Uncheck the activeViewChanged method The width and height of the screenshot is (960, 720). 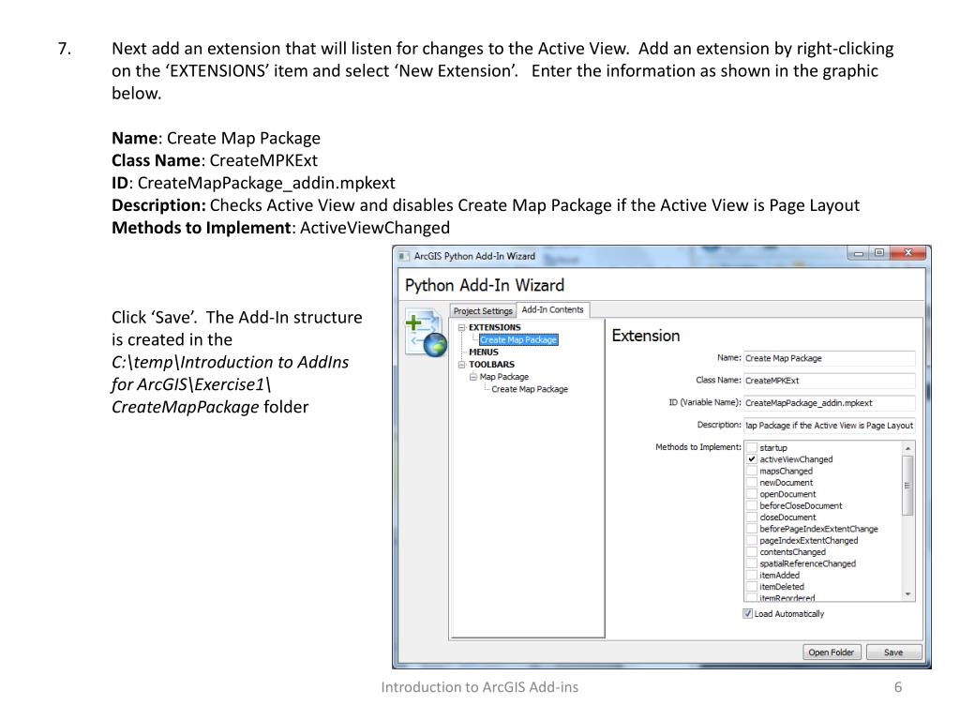pyautogui.click(x=751, y=459)
